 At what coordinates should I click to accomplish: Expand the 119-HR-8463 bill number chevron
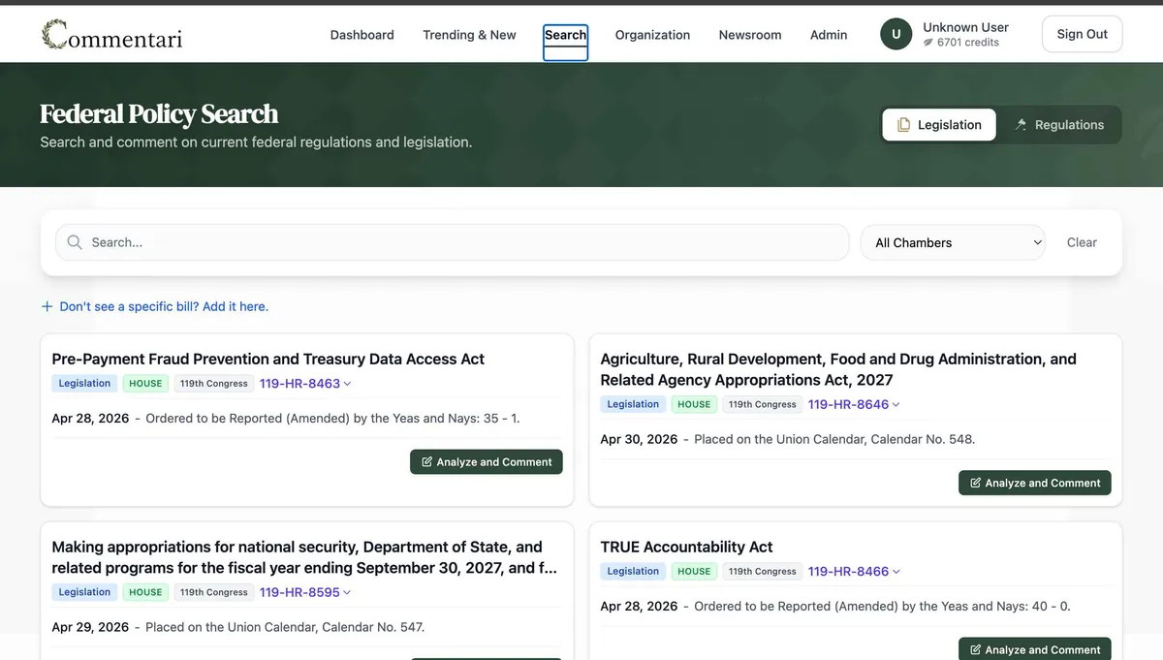pos(348,384)
